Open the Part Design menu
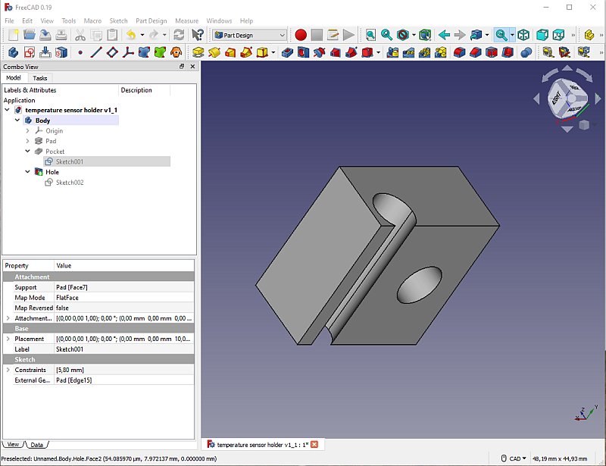The height and width of the screenshot is (466, 606). coord(151,21)
